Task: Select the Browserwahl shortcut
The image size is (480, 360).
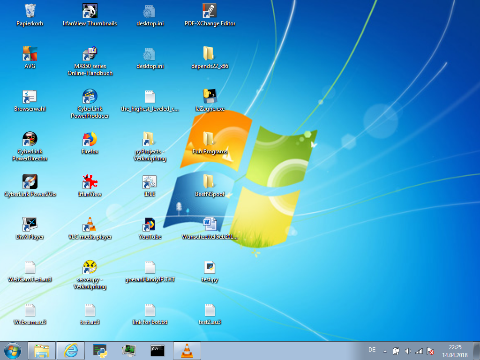Action: (30, 100)
